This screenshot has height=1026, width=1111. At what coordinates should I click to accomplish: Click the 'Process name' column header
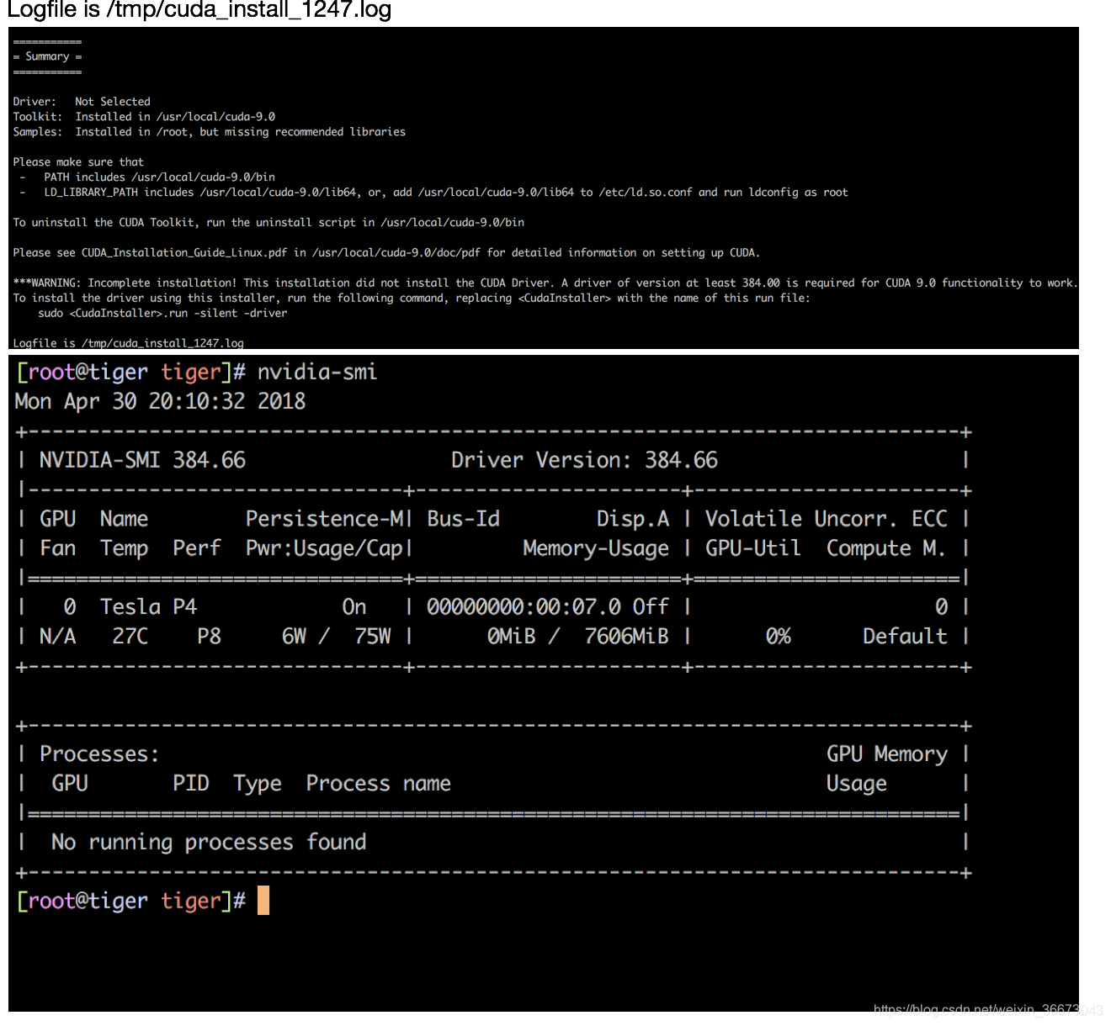[x=378, y=784]
